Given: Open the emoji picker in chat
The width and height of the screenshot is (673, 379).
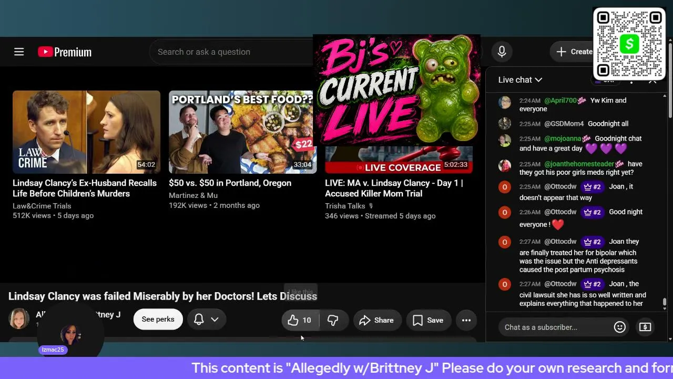Looking at the screenshot, I should click(620, 327).
